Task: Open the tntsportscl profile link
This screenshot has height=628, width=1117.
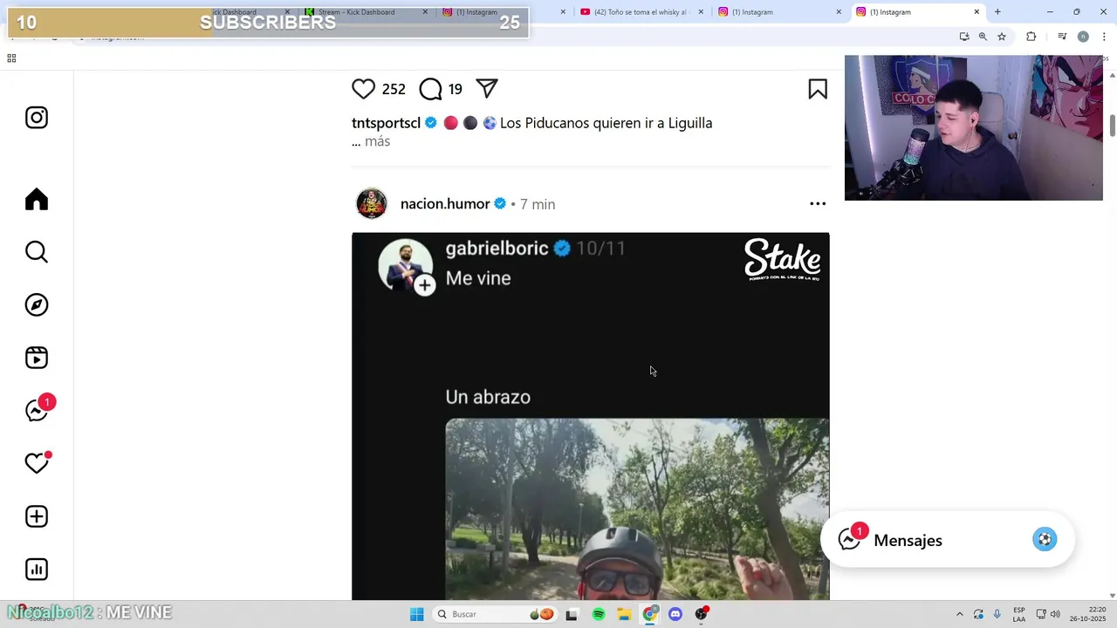Action: (386, 123)
